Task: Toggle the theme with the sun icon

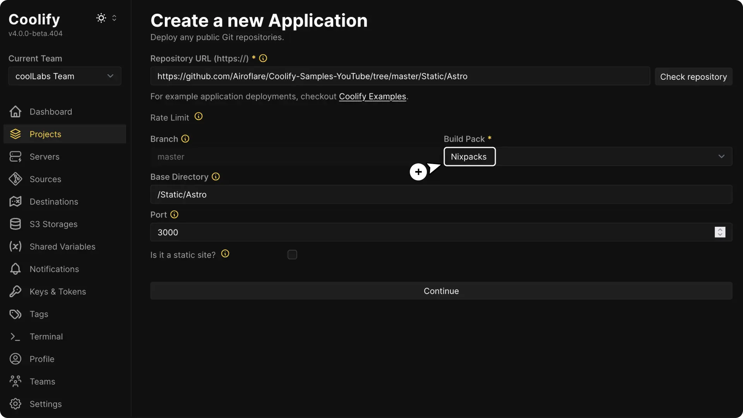Action: click(x=101, y=18)
